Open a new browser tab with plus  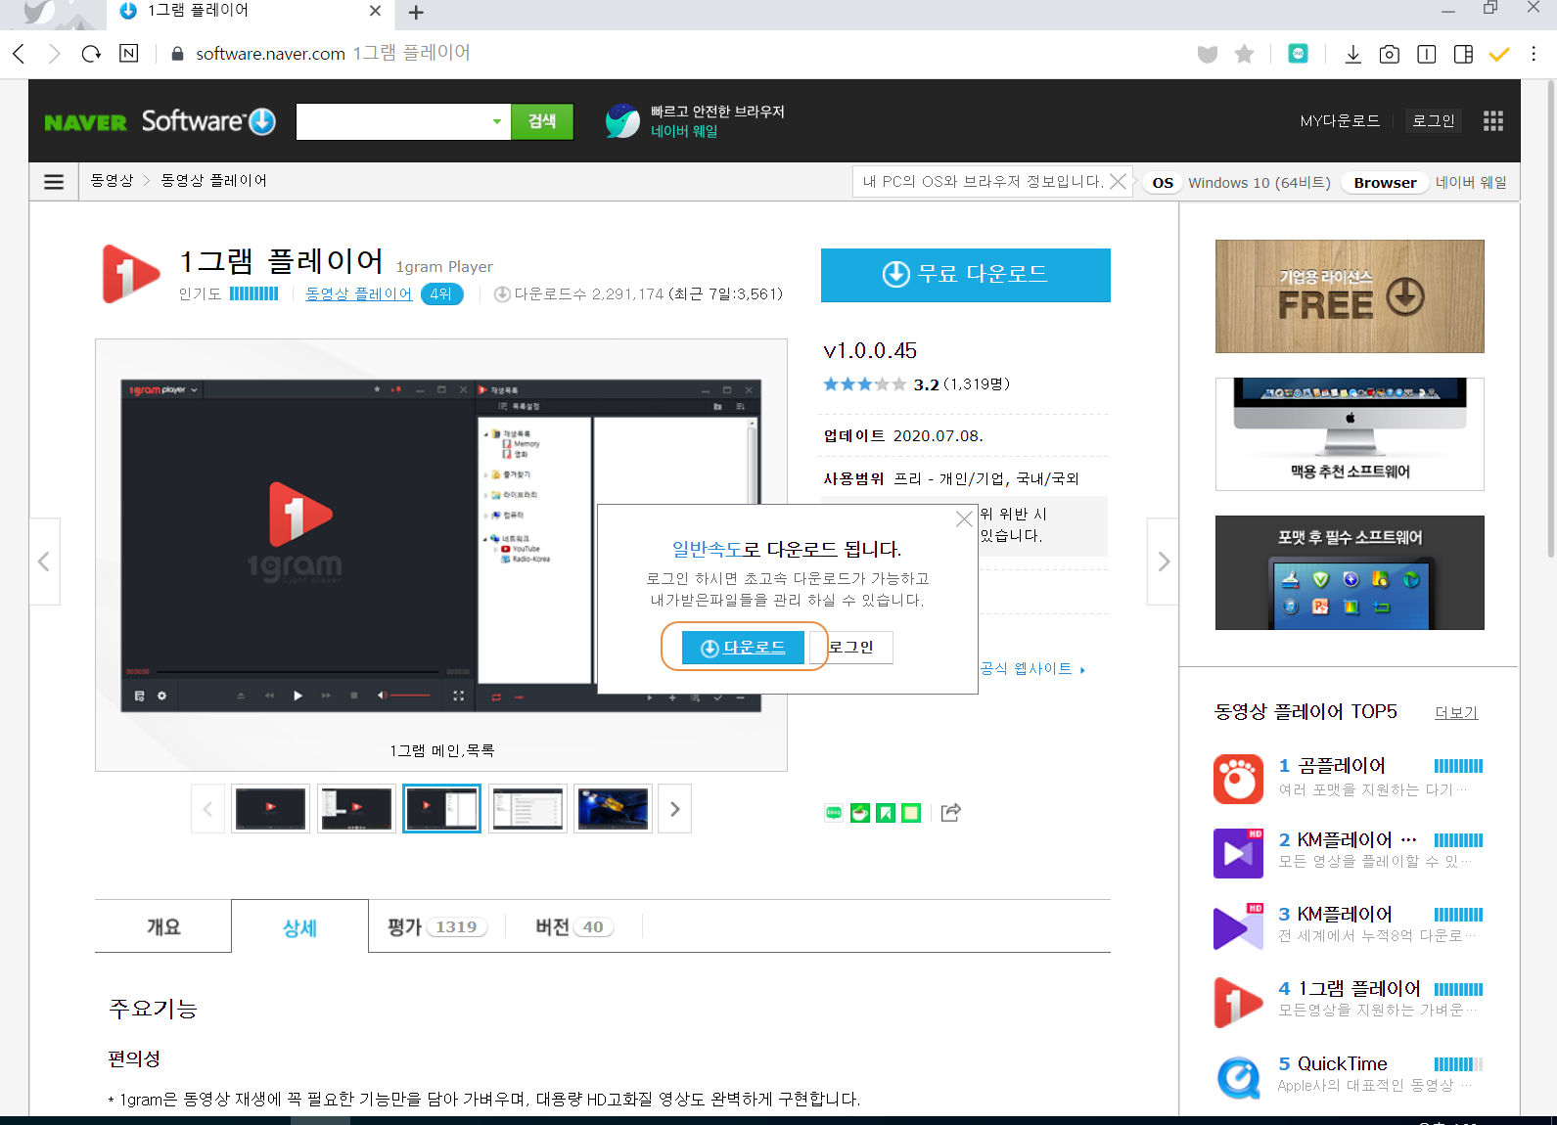pyautogui.click(x=416, y=12)
